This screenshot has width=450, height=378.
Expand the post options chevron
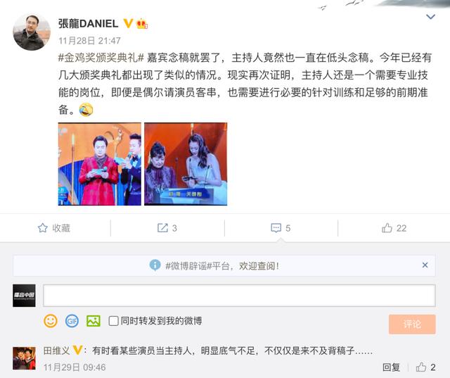point(430,17)
